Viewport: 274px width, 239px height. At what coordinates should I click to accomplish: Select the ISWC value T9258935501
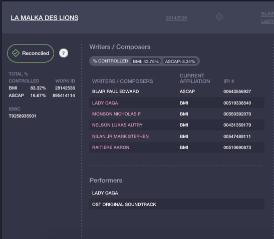[23, 116]
